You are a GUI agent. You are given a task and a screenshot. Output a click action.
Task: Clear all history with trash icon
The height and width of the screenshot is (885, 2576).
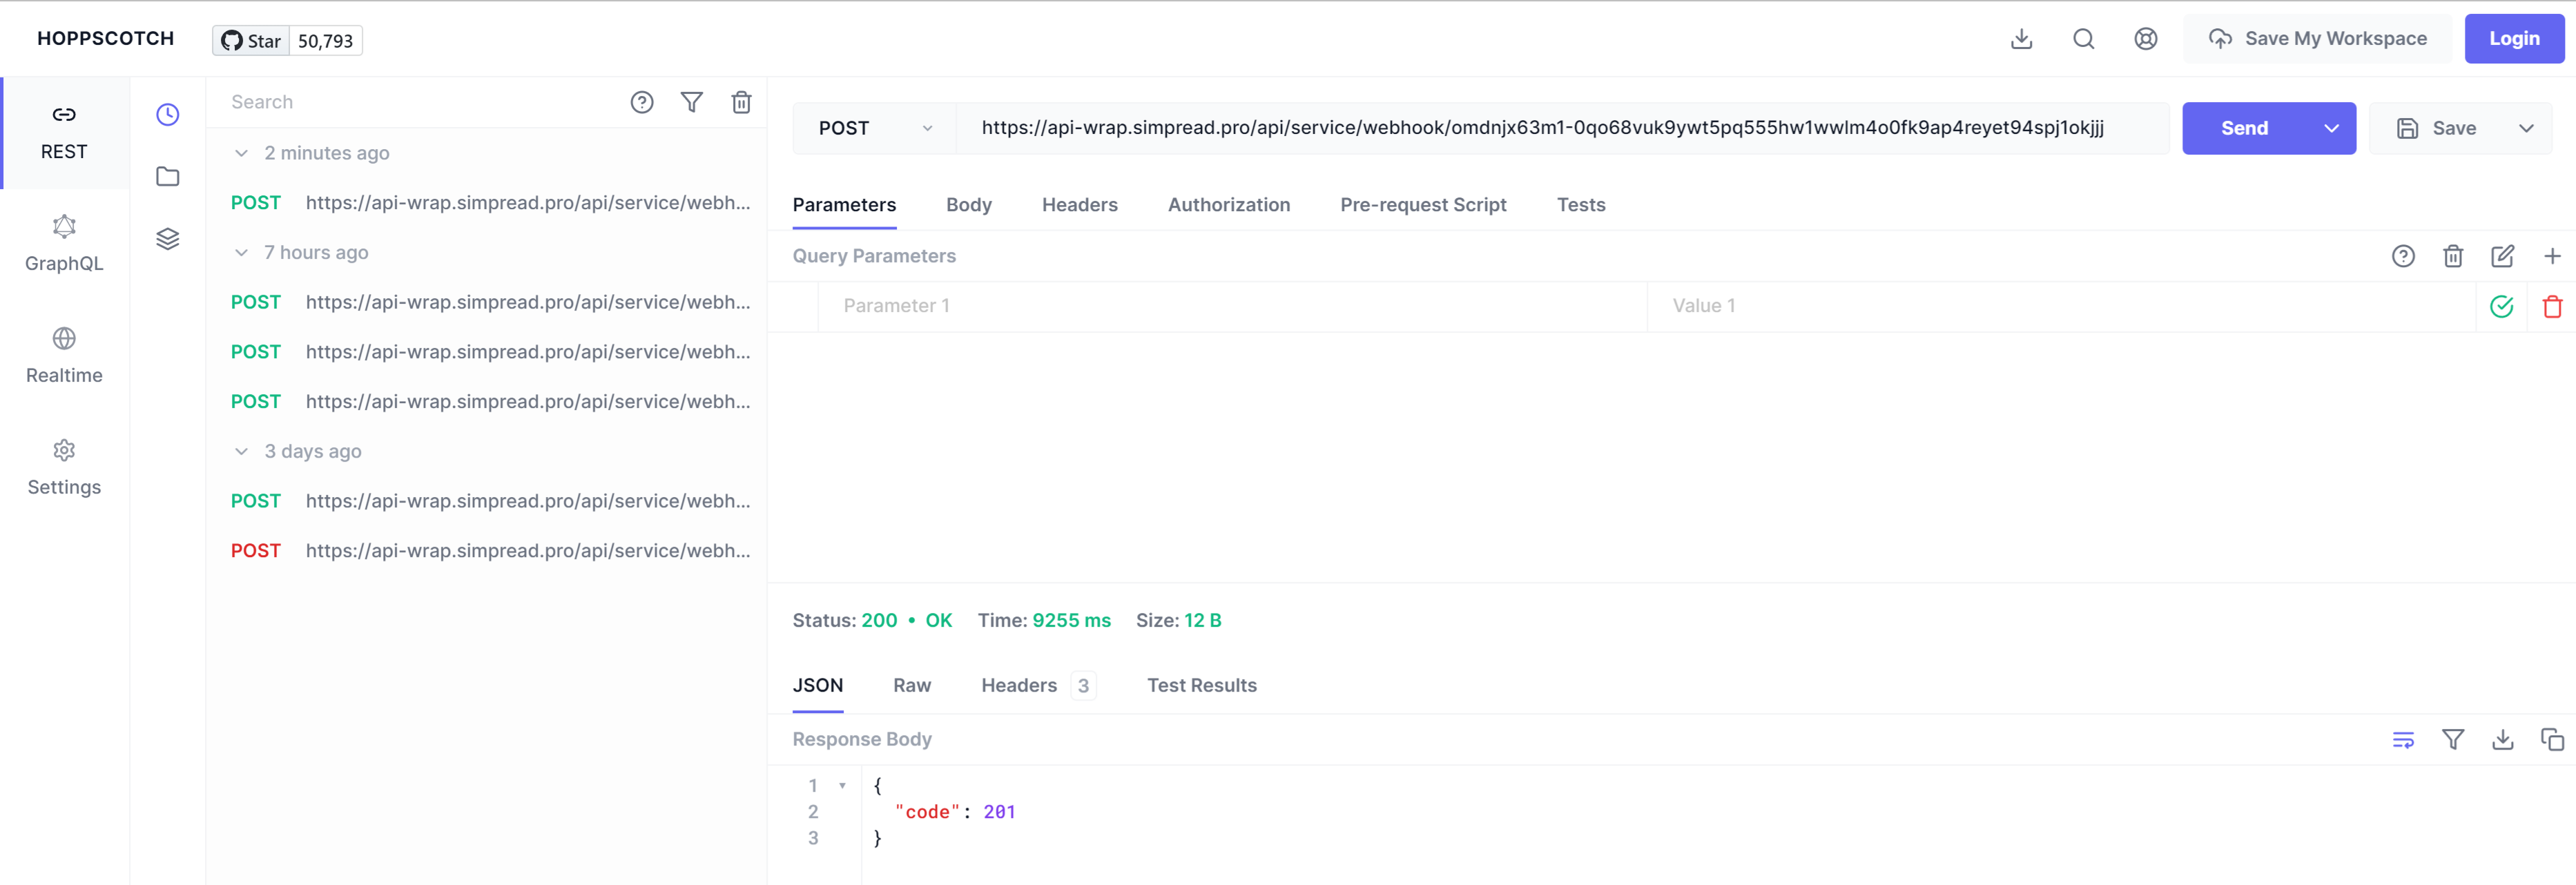click(741, 102)
